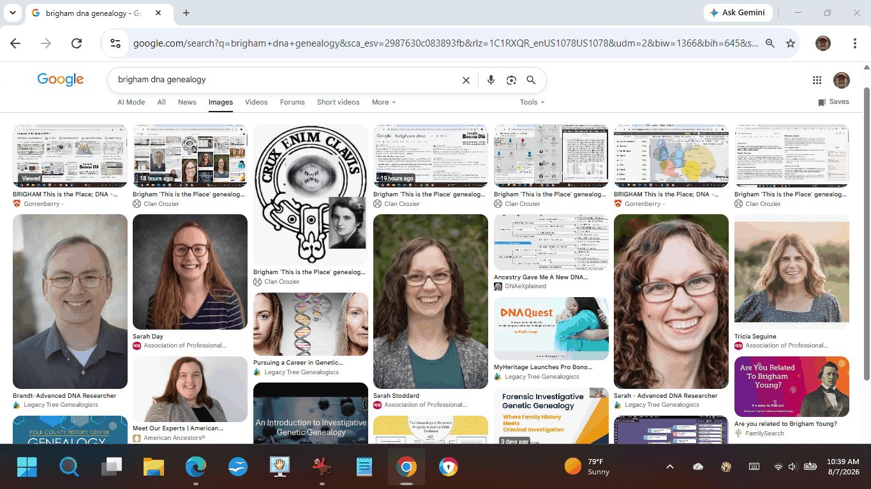Image resolution: width=871 pixels, height=489 pixels.
Task: Open Windows Search from taskbar
Action: click(x=69, y=467)
